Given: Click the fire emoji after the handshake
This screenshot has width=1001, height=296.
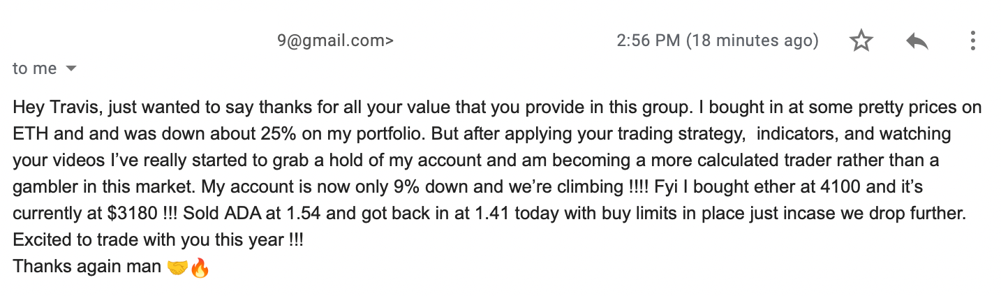Looking at the screenshot, I should (200, 267).
